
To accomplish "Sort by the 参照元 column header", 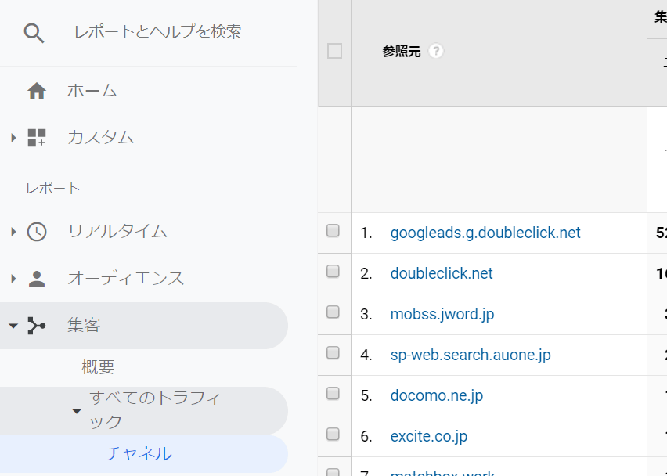I will tap(401, 52).
